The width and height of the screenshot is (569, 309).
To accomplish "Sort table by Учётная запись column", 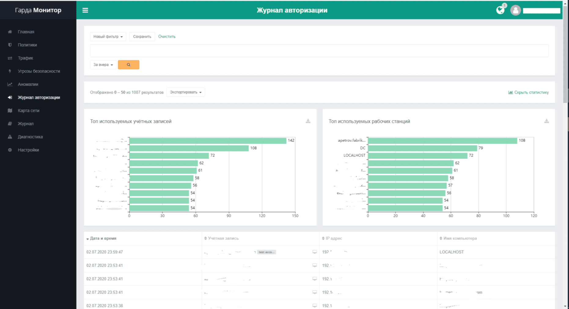I will pyautogui.click(x=223, y=238).
